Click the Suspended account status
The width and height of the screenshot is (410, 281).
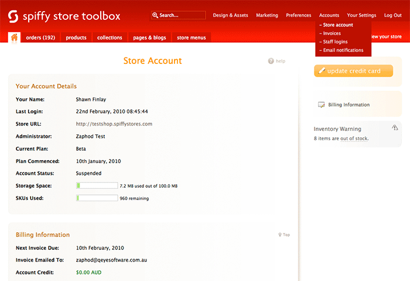coord(88,174)
